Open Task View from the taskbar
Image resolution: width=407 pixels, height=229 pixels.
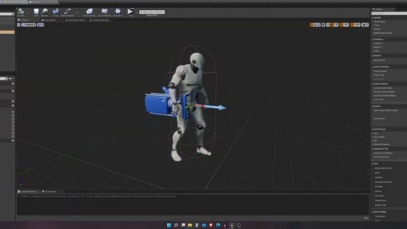coord(183,225)
